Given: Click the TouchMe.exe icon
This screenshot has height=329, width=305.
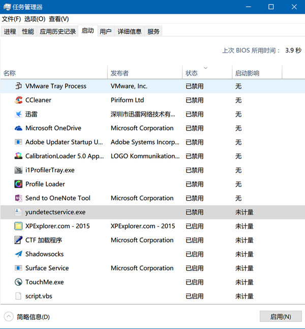Looking at the screenshot, I should 18,282.
